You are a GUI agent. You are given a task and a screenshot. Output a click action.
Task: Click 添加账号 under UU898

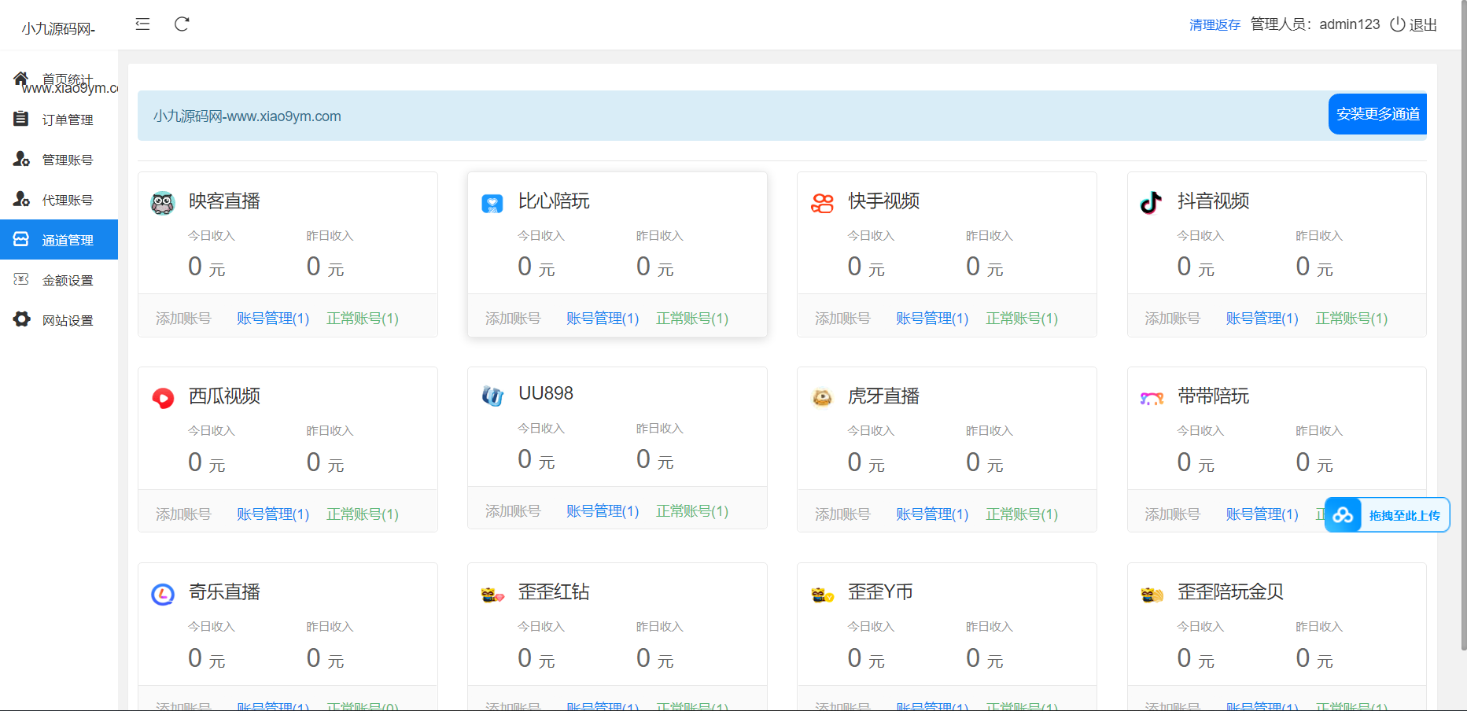[x=513, y=511]
